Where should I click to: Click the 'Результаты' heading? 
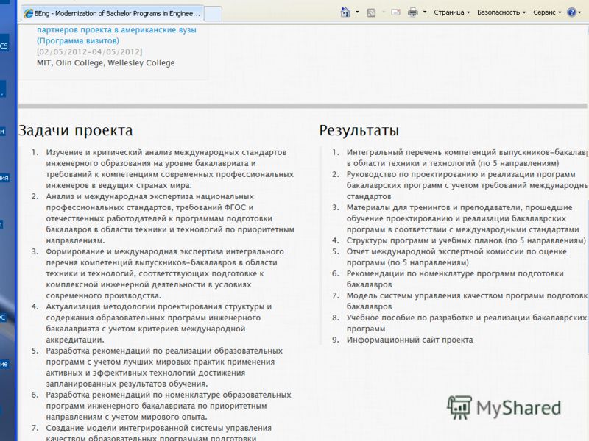pyautogui.click(x=359, y=130)
